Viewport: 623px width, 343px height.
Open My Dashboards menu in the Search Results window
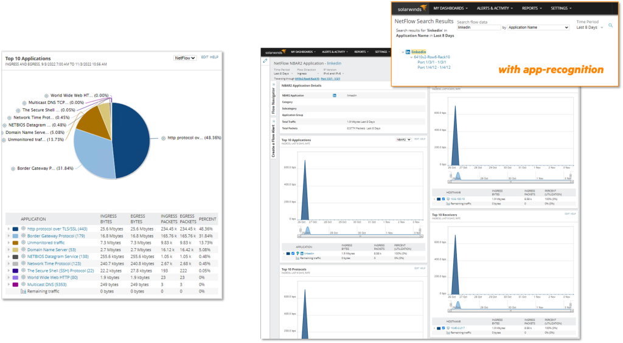click(451, 9)
